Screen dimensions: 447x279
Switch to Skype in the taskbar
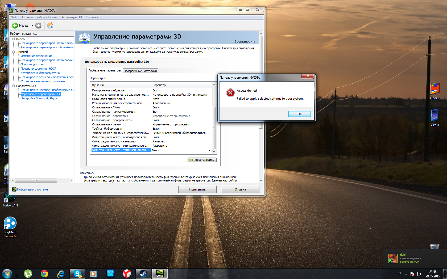pyautogui.click(x=77, y=274)
